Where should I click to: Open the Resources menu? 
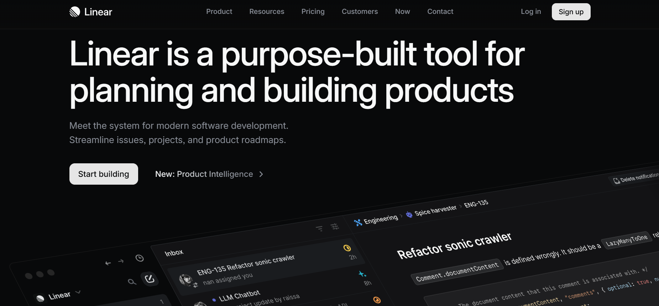coord(267,11)
